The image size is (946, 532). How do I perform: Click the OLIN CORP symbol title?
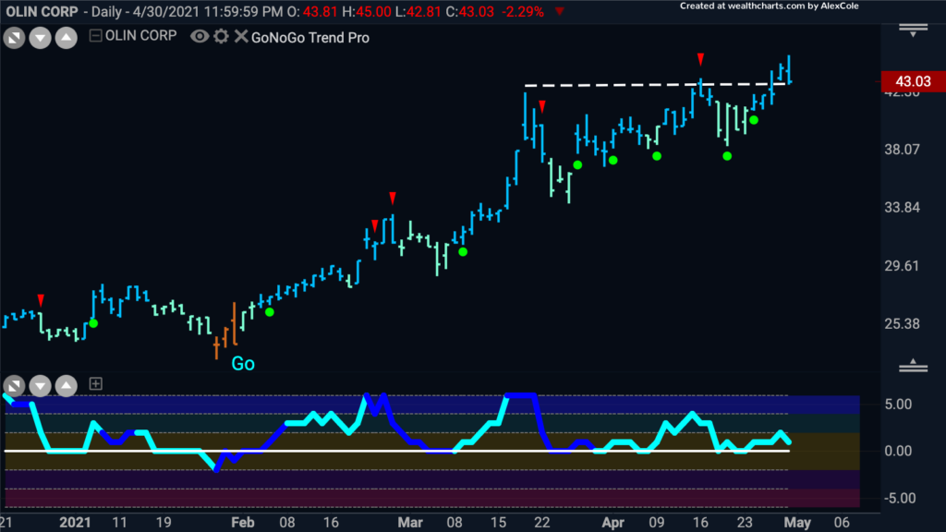pos(42,12)
